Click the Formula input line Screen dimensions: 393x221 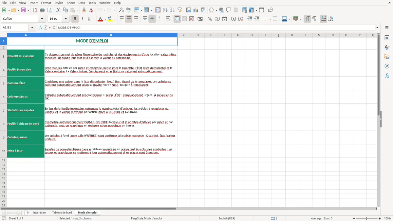(x=216, y=28)
